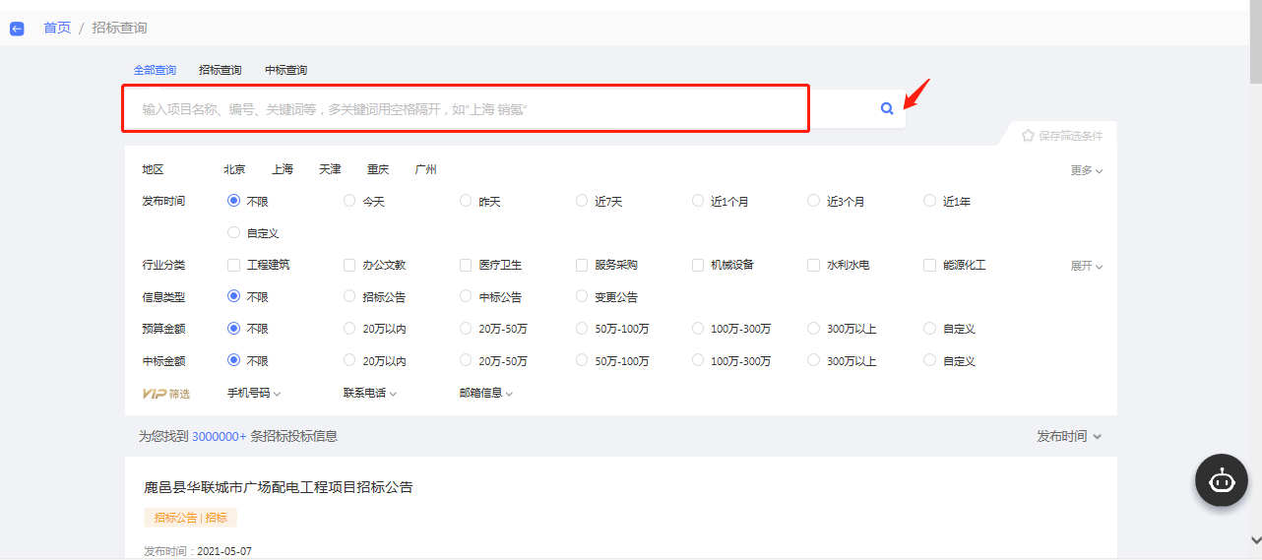
Task: Select 预算金额 不限 radio
Action: tap(233, 329)
